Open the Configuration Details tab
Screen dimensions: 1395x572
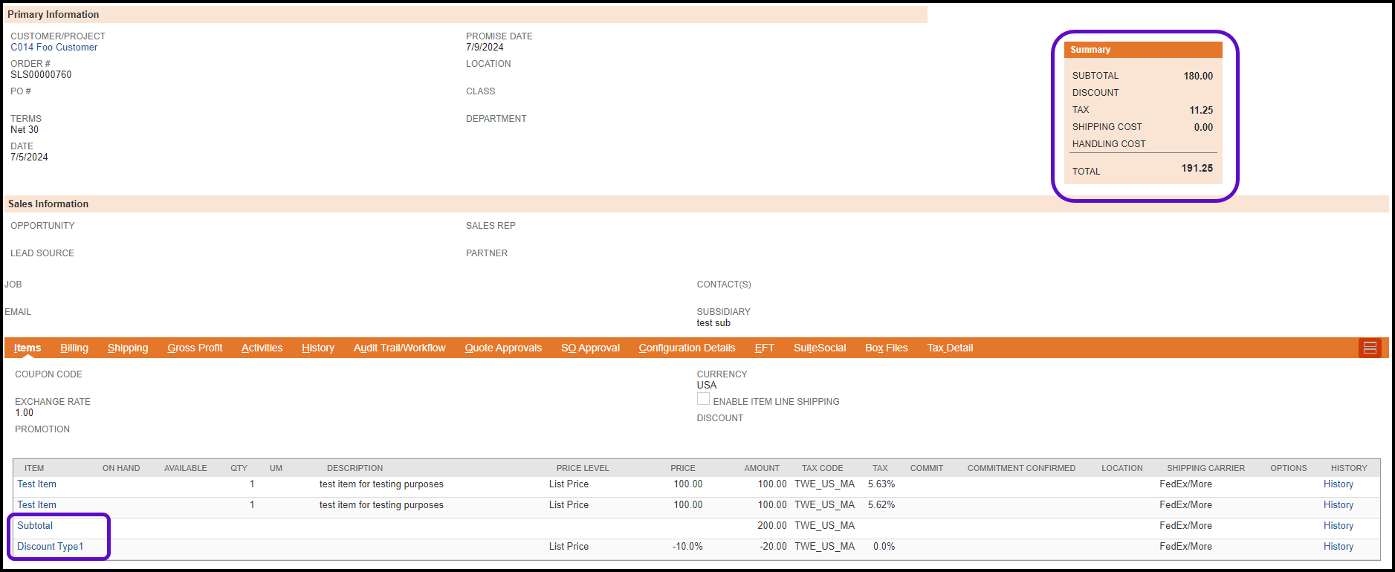[x=687, y=348]
